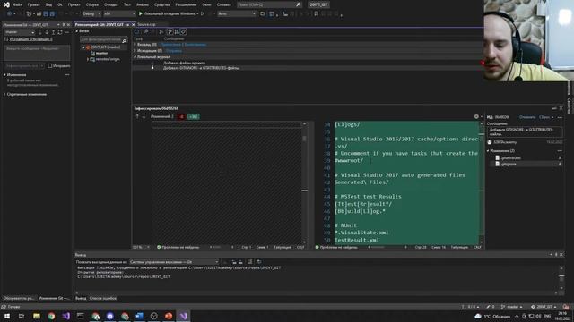Switch to Solution Explorer tab at bottom left
The width and height of the screenshot is (574, 322).
[x=18, y=298]
